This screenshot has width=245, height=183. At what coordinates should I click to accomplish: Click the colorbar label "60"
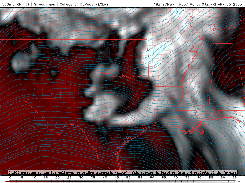pyautogui.click(x=152, y=178)
